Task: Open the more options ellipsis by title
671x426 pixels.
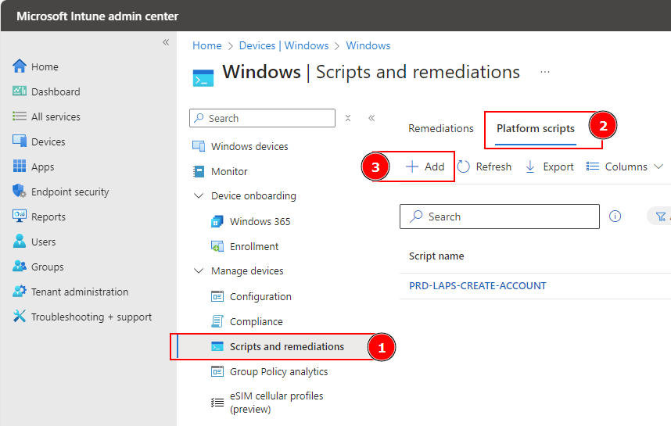Action: coord(545,72)
